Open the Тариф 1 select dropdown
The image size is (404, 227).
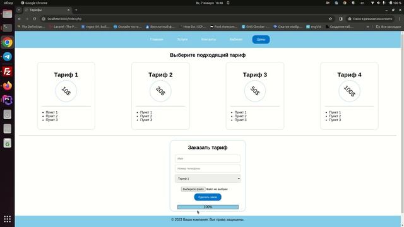[x=208, y=178]
